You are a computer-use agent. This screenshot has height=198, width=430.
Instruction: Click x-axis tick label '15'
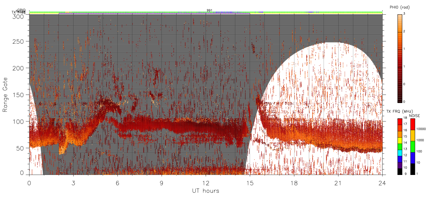tap(250, 183)
